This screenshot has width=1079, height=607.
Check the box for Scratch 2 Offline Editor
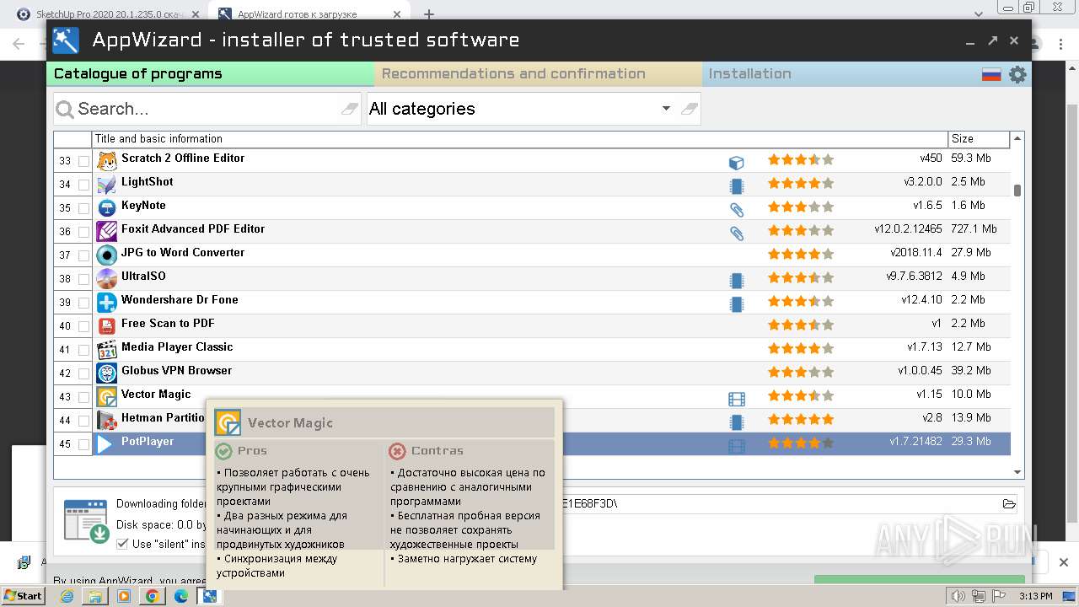[x=83, y=161]
